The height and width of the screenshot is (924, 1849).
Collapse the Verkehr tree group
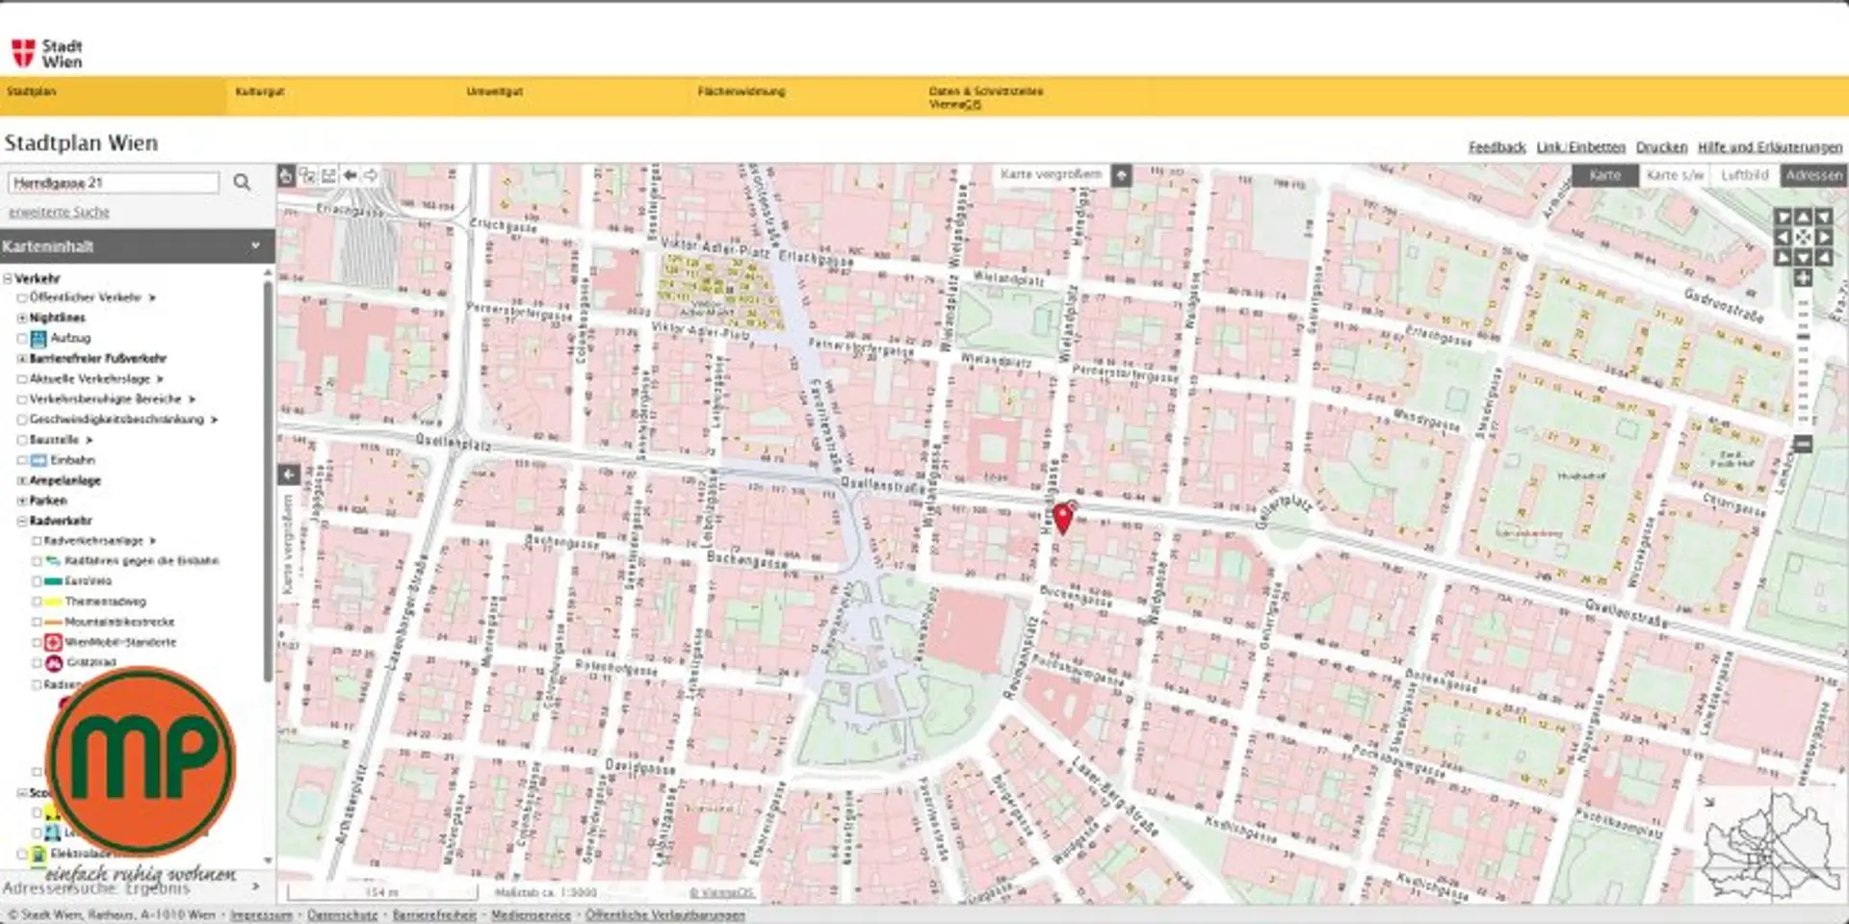pyautogui.click(x=8, y=278)
